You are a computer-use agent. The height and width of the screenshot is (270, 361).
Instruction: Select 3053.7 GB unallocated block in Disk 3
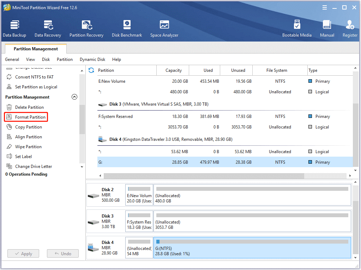pyautogui.click(x=252, y=221)
